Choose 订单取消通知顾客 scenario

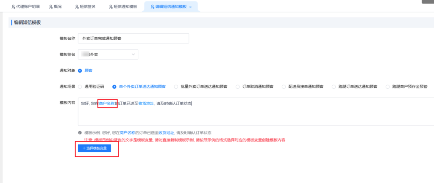pos(238,87)
